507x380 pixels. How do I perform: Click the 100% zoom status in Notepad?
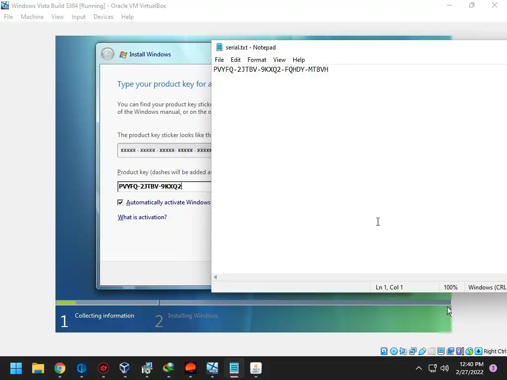(x=451, y=287)
